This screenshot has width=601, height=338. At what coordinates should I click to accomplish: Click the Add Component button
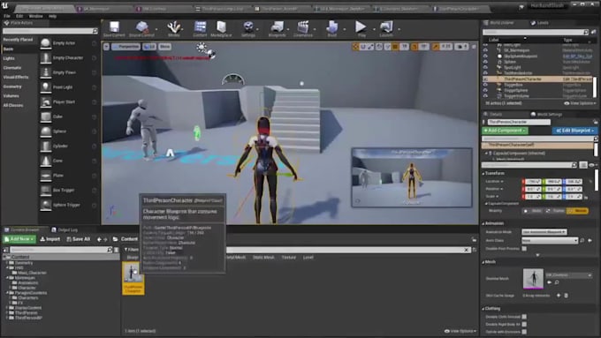(x=505, y=131)
